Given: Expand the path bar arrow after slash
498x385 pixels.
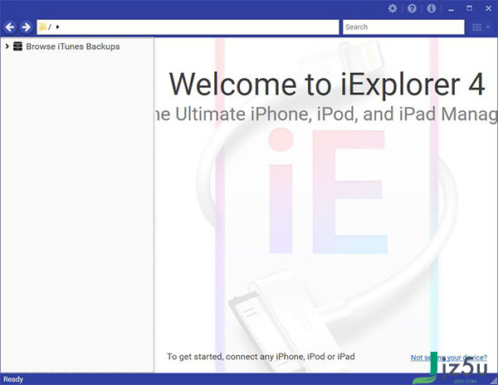Looking at the screenshot, I should pos(58,27).
